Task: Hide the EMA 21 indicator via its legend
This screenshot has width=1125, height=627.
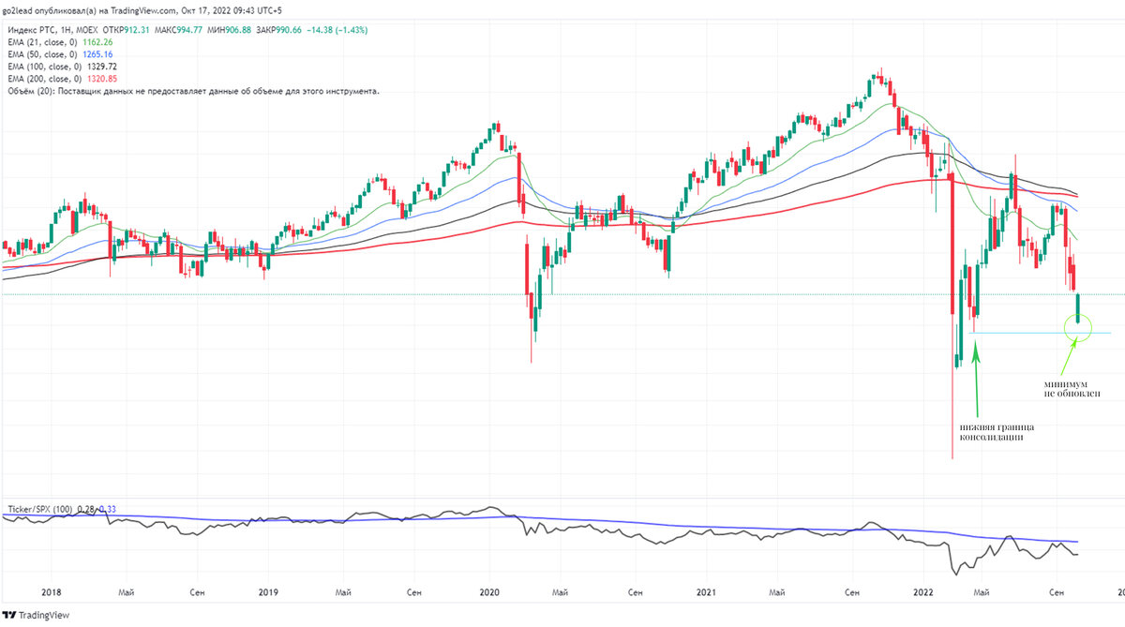Action: pos(42,41)
